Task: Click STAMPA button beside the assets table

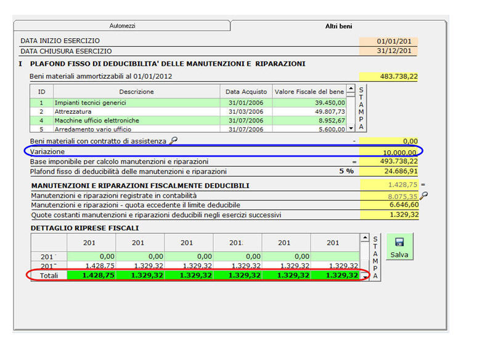Action: [361, 108]
